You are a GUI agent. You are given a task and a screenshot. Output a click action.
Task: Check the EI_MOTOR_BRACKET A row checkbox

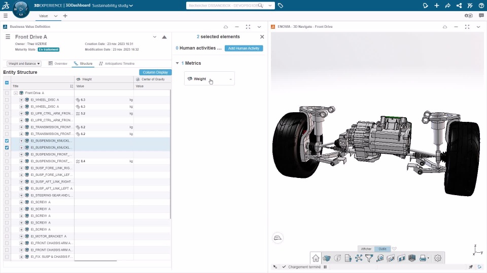tap(7, 236)
